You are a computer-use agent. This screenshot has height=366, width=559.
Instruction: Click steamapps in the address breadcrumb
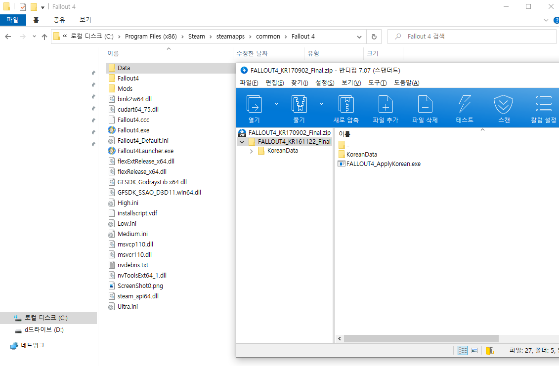(230, 37)
